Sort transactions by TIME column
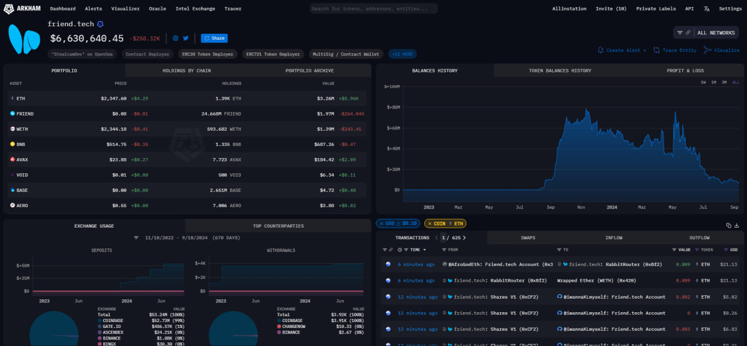Screen dimensions: 747x346 (x=415, y=250)
